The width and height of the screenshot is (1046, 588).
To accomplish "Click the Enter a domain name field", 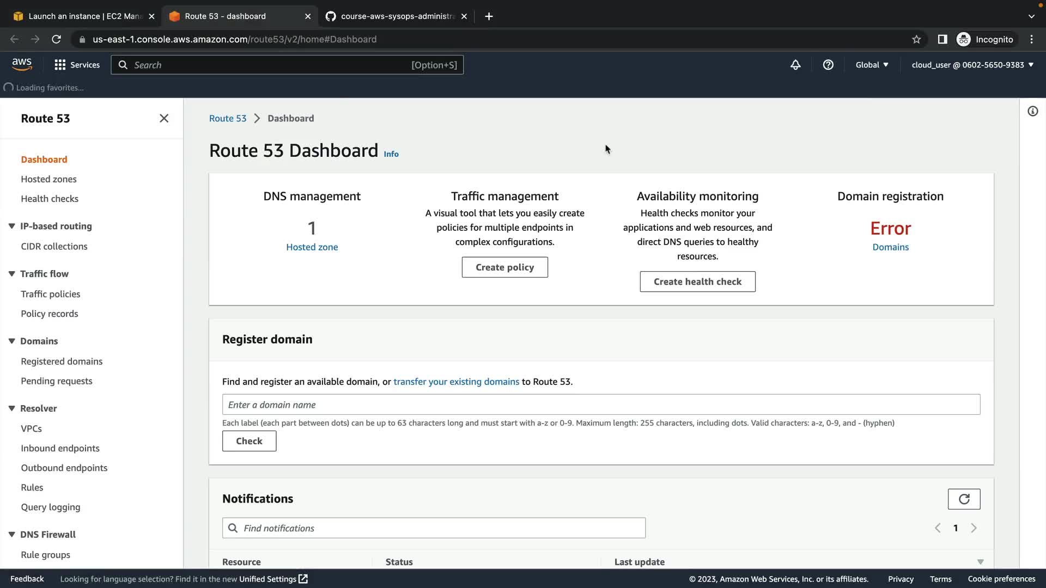I will pos(600,405).
